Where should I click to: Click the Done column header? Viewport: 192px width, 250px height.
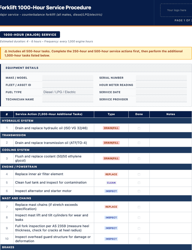[139, 114]
